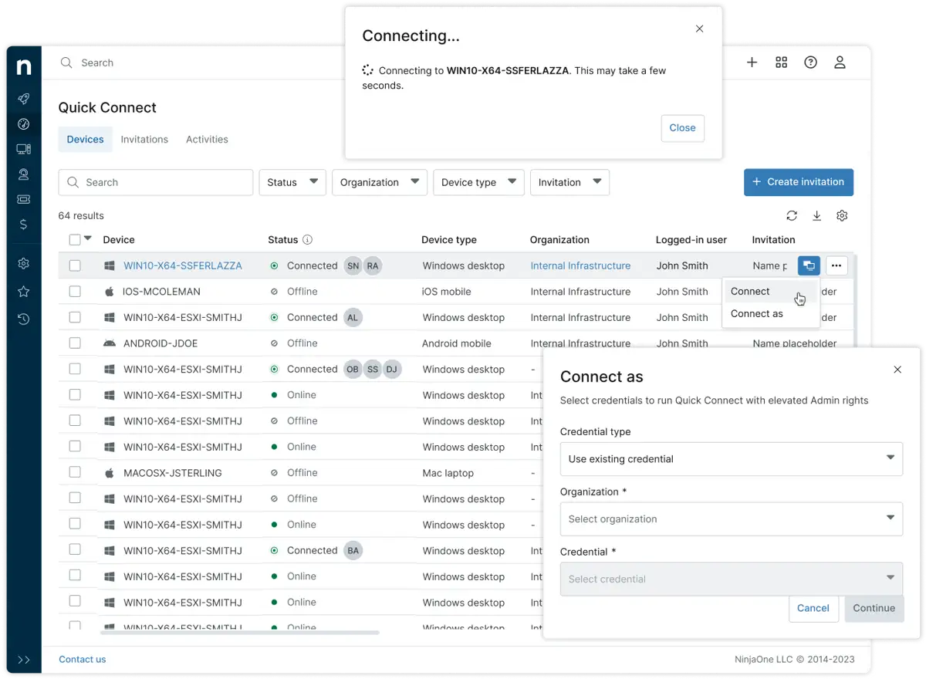Click the remote connect icon on the WIN10-X64-SSFERLAZZA row
Image resolution: width=926 pixels, height=679 pixels.
(x=809, y=266)
